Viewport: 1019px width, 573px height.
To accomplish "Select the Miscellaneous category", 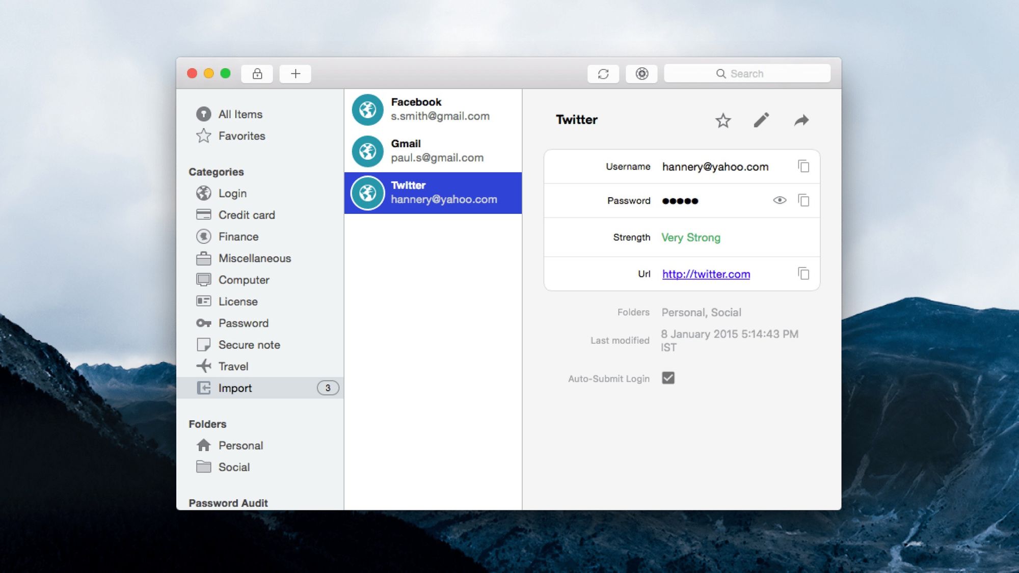I will [x=255, y=258].
